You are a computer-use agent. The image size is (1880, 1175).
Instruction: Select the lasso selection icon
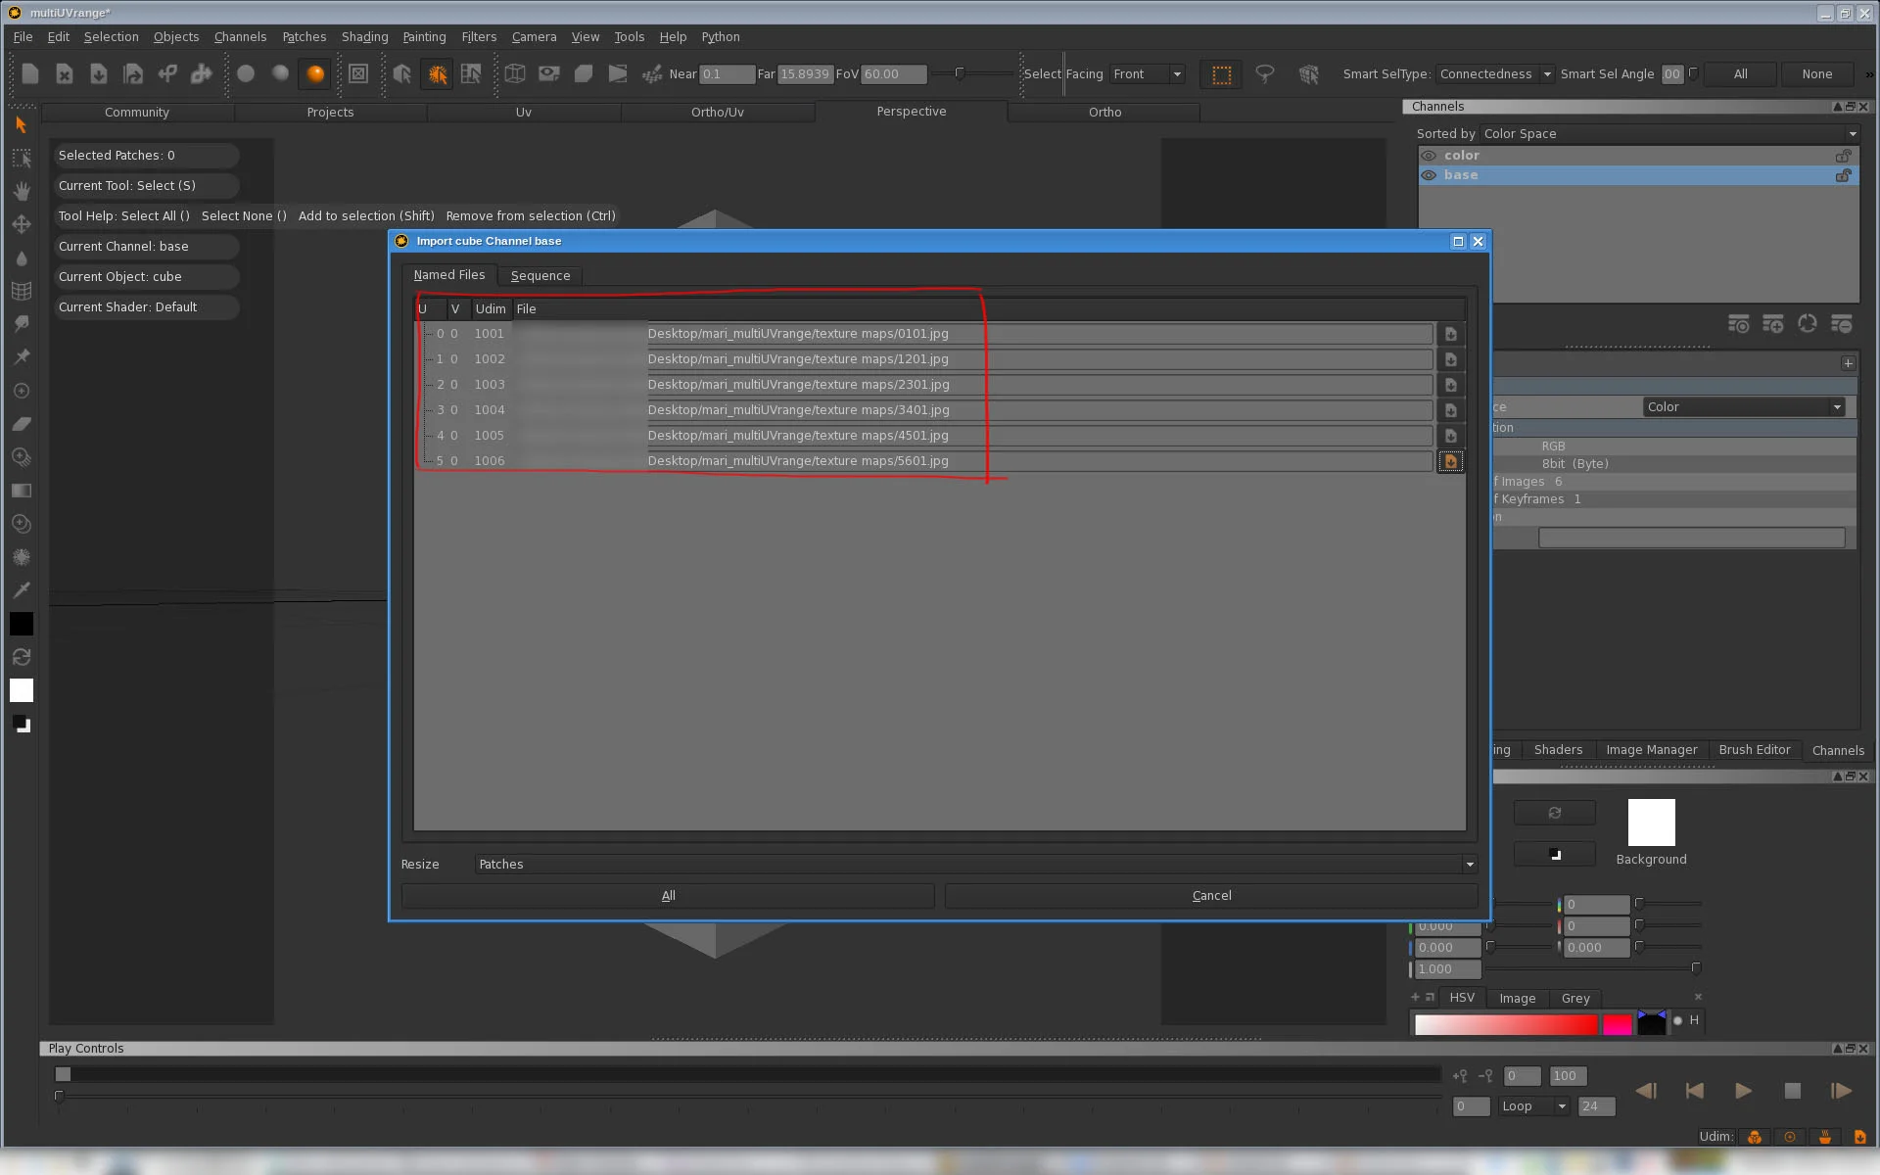(1265, 74)
